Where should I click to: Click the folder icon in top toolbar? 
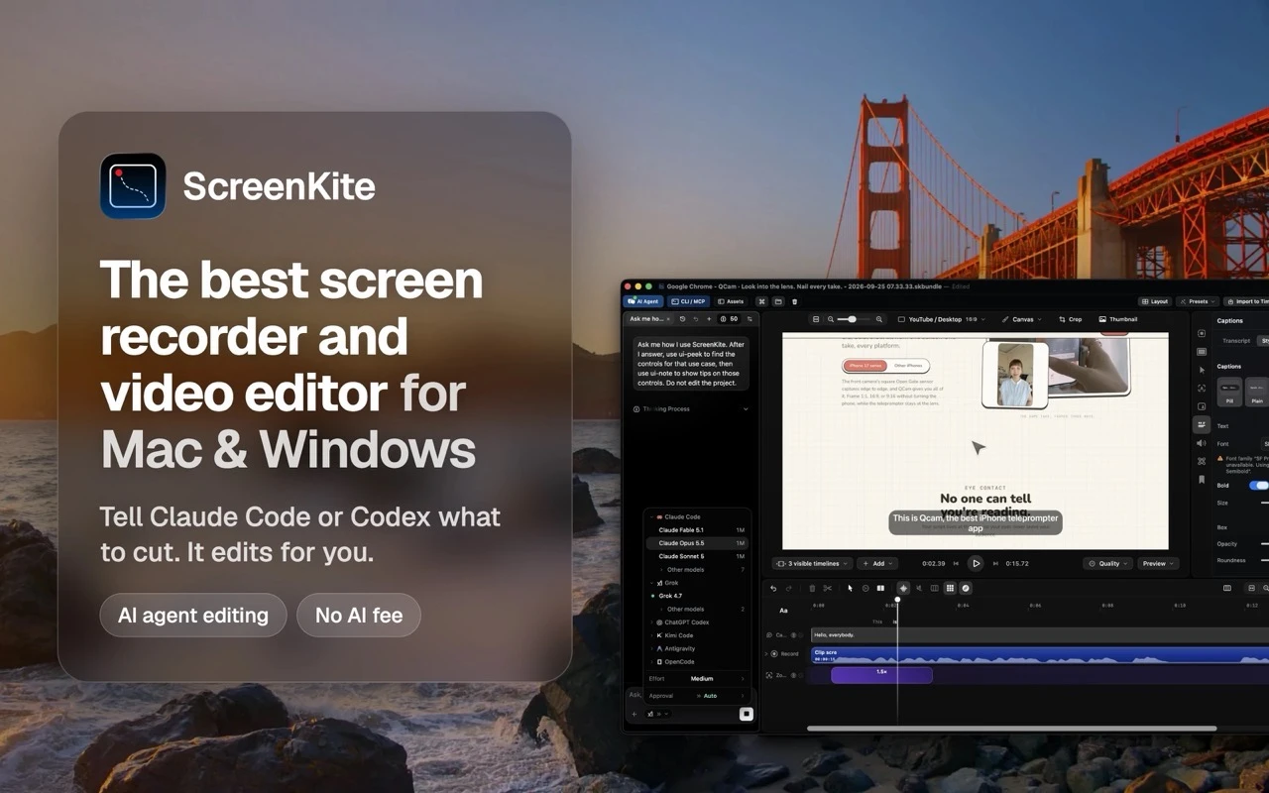[x=778, y=301]
